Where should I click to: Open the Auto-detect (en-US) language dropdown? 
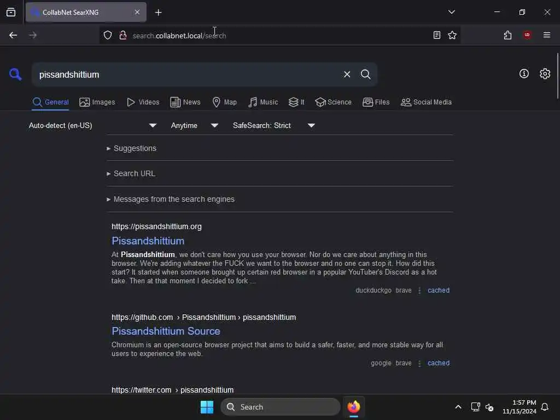(92, 125)
